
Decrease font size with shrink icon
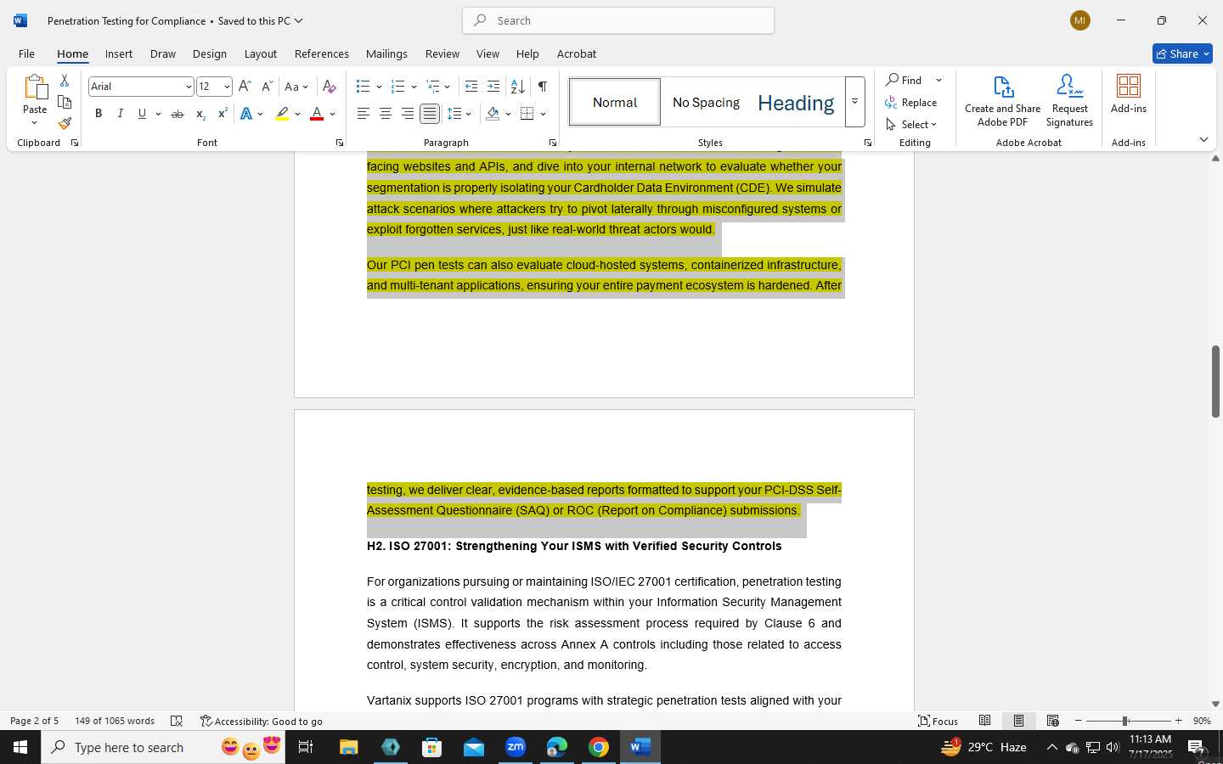click(267, 87)
